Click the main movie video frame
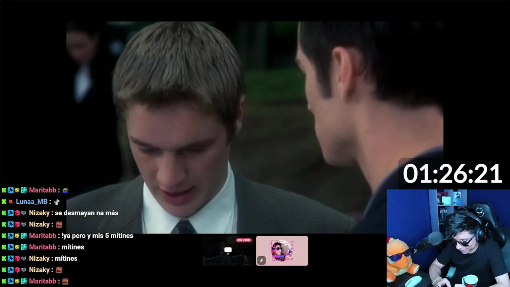 click(x=255, y=127)
